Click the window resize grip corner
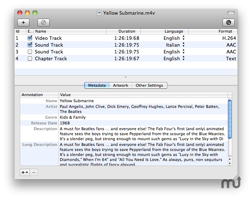Screen dimensions: 252x199 point(235,177)
